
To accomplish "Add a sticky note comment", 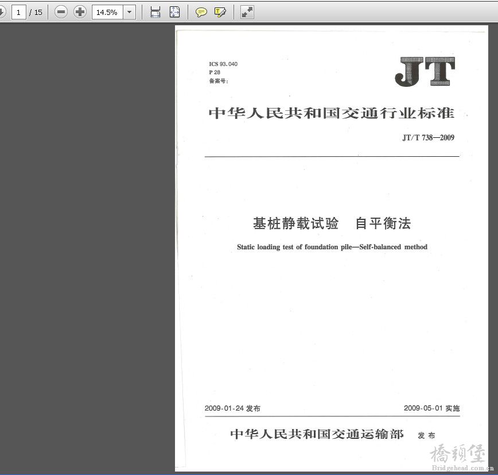I will (201, 13).
